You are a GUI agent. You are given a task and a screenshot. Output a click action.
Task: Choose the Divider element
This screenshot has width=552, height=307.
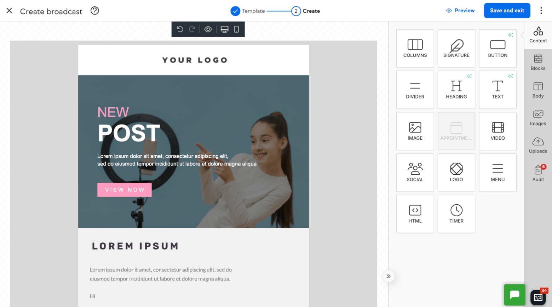coord(415,90)
